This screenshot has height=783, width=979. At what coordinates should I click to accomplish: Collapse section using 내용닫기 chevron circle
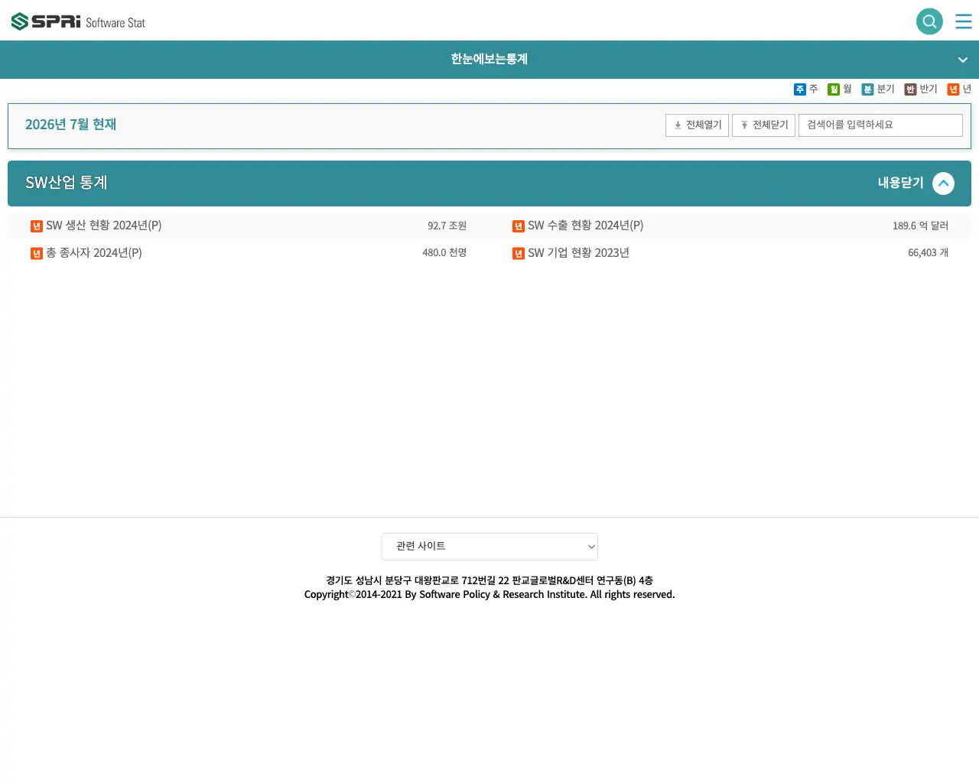(944, 184)
